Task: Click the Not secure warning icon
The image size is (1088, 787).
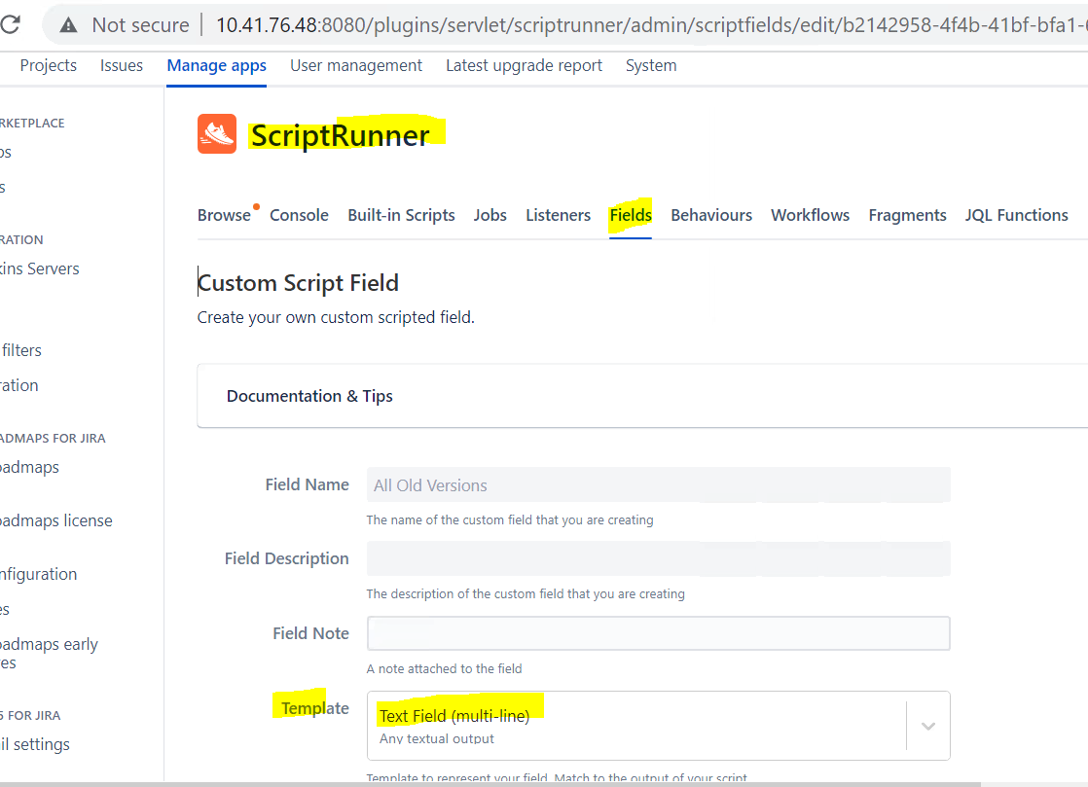Action: [x=68, y=25]
